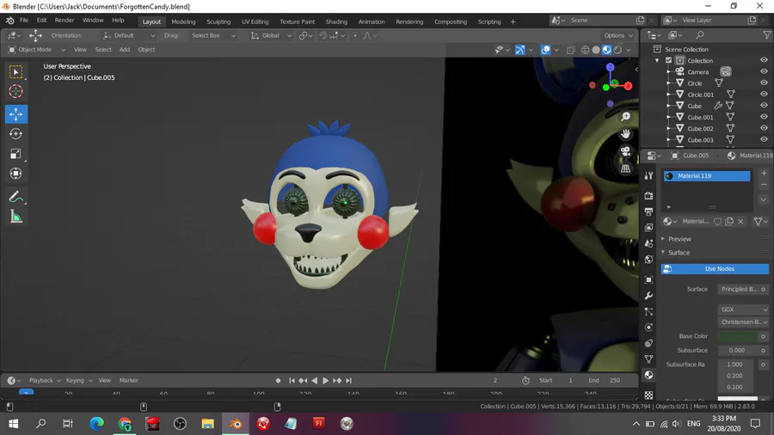Screen dimensions: 774x435
Task: Switch to the Sculpting workspace tab
Action: [x=218, y=21]
